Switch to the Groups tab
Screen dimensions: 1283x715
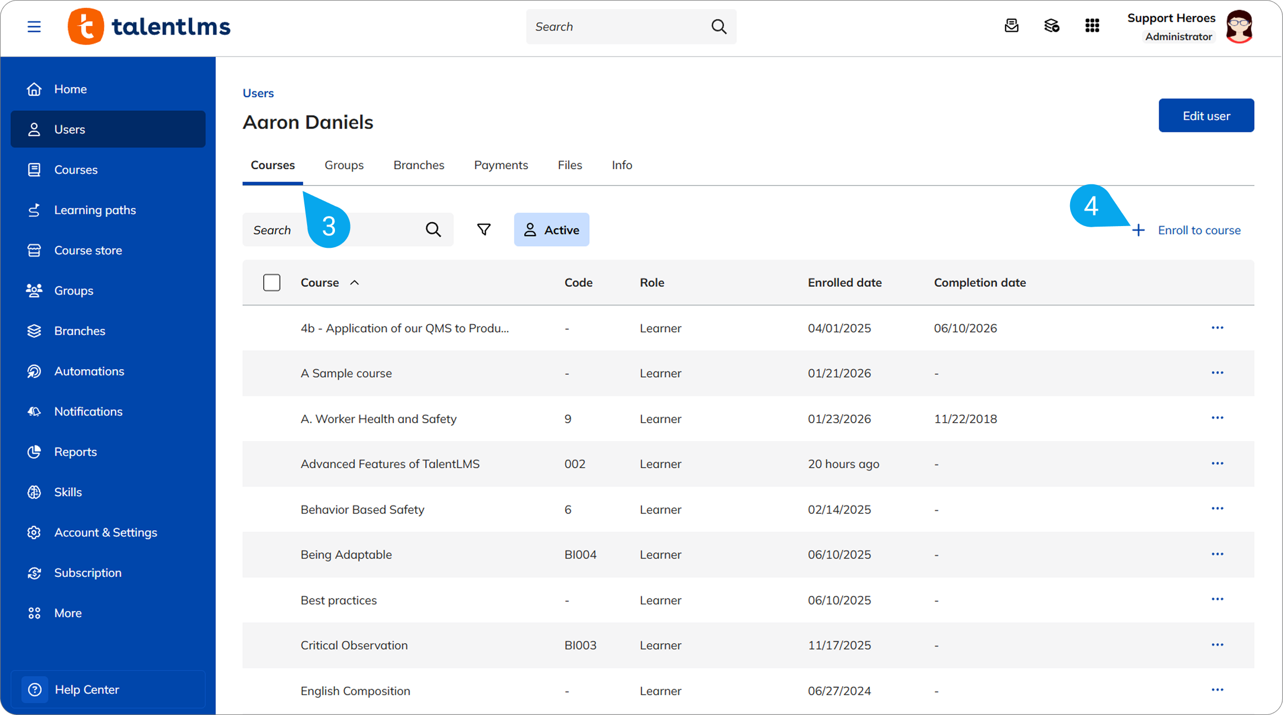click(344, 165)
